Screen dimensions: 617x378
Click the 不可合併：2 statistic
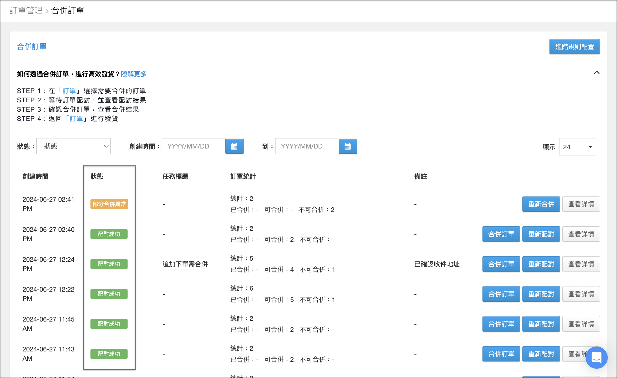click(x=316, y=210)
